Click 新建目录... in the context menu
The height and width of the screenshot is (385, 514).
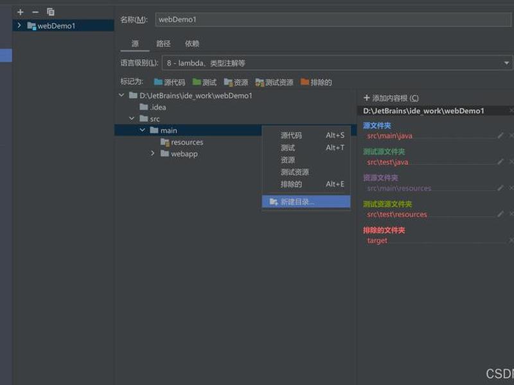pyautogui.click(x=306, y=201)
